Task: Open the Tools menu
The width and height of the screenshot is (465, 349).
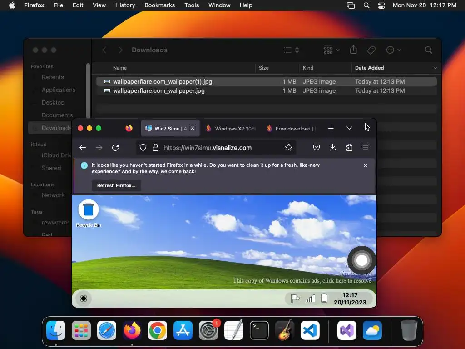Action: (x=192, y=5)
